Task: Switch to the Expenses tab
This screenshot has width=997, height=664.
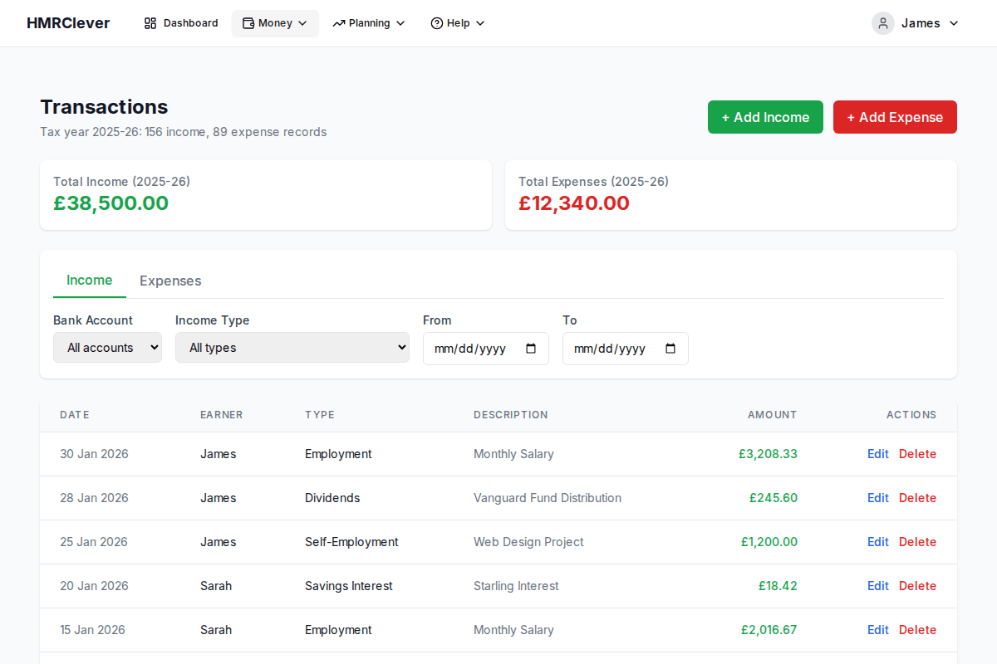Action: coord(169,281)
